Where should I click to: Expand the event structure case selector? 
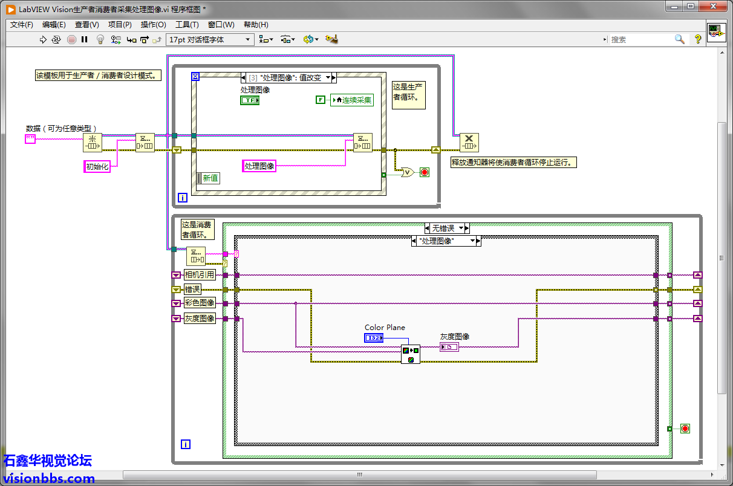click(x=328, y=77)
